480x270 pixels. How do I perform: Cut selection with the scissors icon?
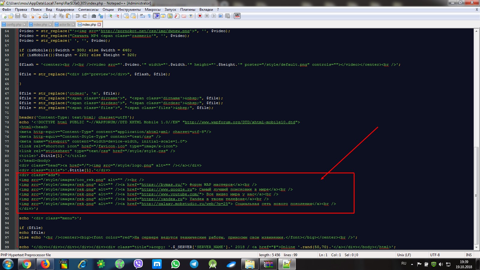(54, 16)
